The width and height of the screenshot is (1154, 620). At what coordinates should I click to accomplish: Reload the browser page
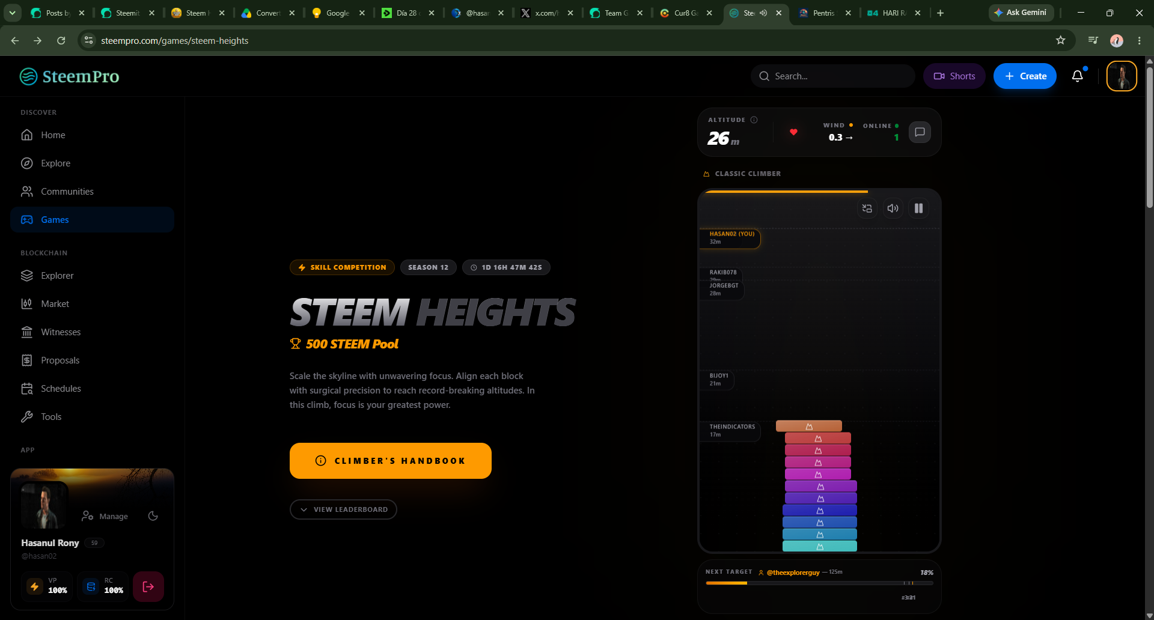click(61, 40)
